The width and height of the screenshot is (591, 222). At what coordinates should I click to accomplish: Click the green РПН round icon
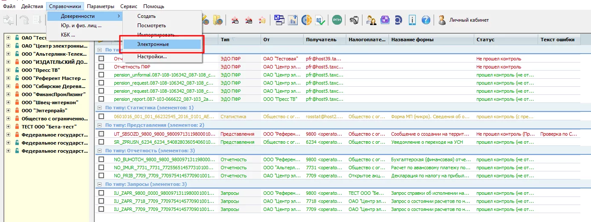[337, 20]
